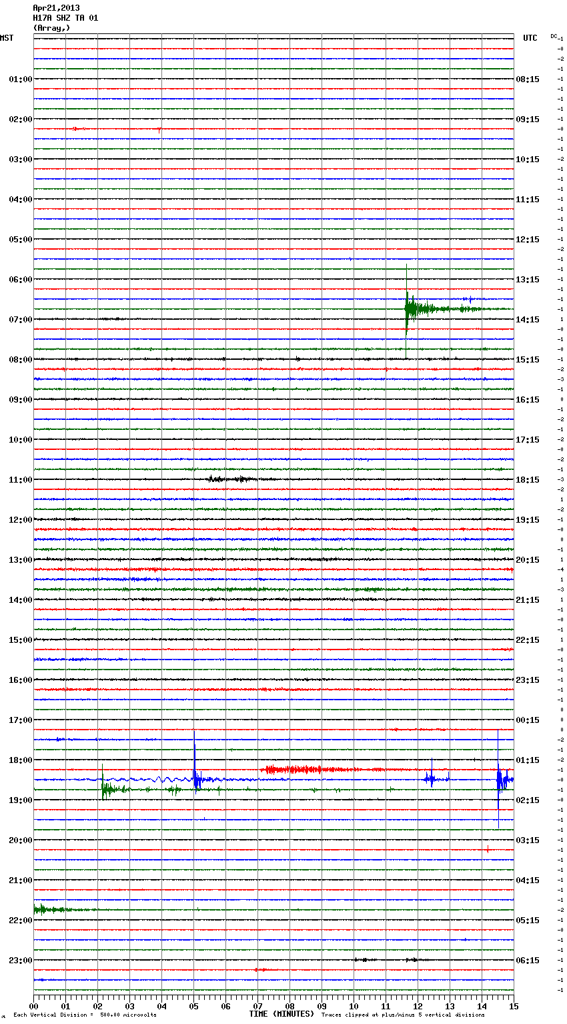
Task: Click the 00:15 UTC time label
Action: 528,720
